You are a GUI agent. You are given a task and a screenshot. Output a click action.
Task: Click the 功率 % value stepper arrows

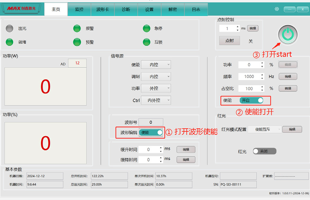[262, 64]
